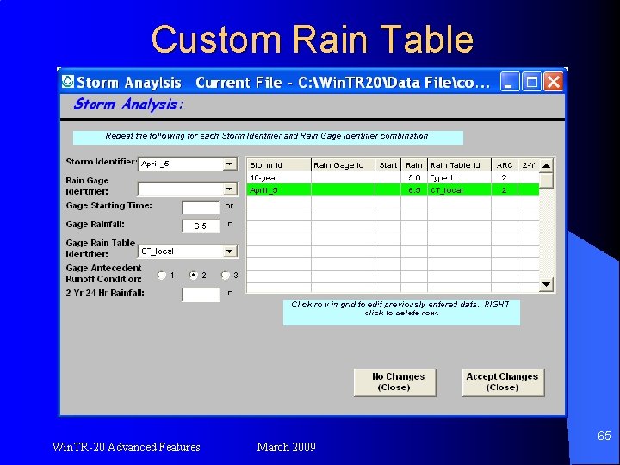Viewport: 620px width, 465px height.
Task: Click the Gage Rainfall field showing 6.5
Action: [201, 226]
